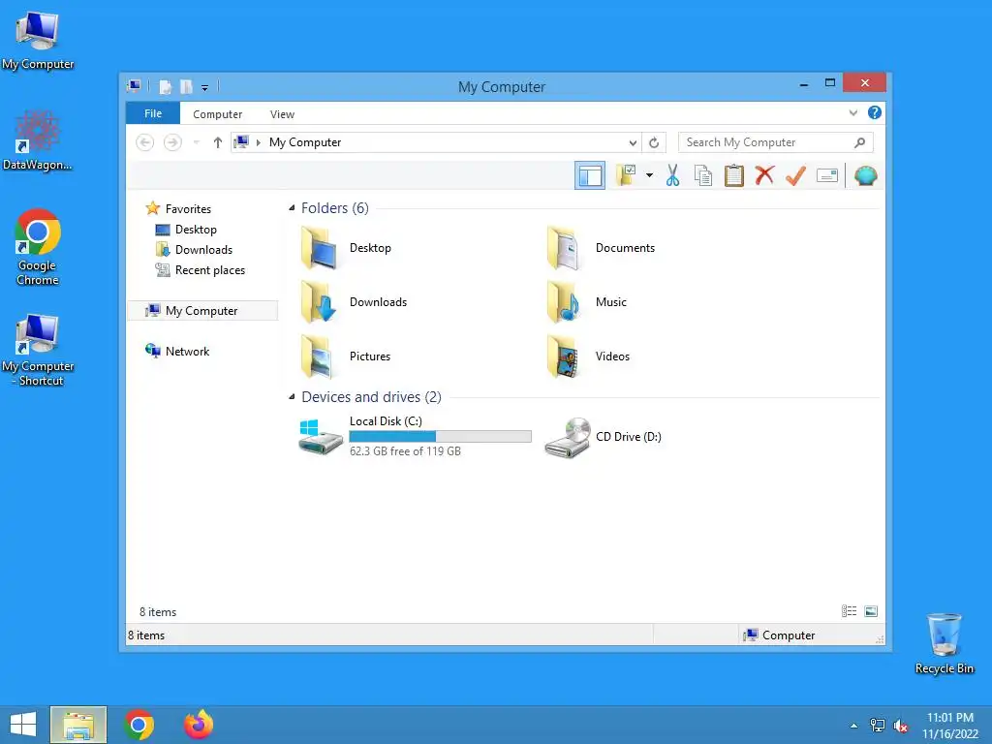992x744 pixels.
Task: Expand the ribbon with the chevron
Action: pos(852,112)
